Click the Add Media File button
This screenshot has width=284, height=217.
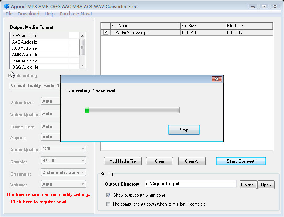coord(123,161)
